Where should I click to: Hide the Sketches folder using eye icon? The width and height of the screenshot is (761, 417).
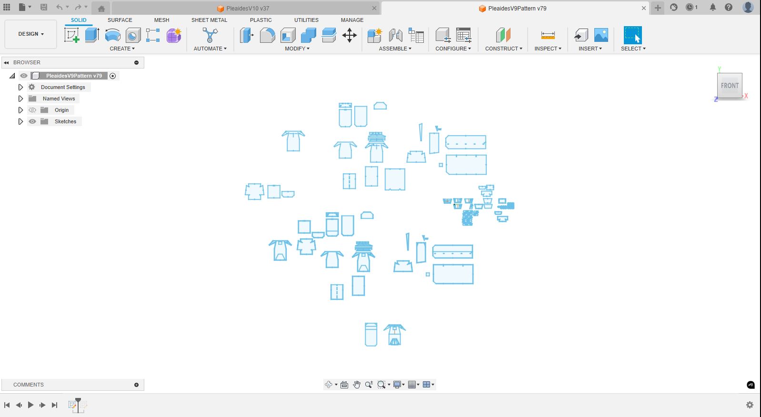tap(32, 121)
